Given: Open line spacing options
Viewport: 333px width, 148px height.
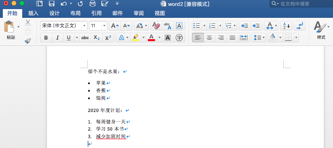Looking at the screenshot, I should pos(259,38).
